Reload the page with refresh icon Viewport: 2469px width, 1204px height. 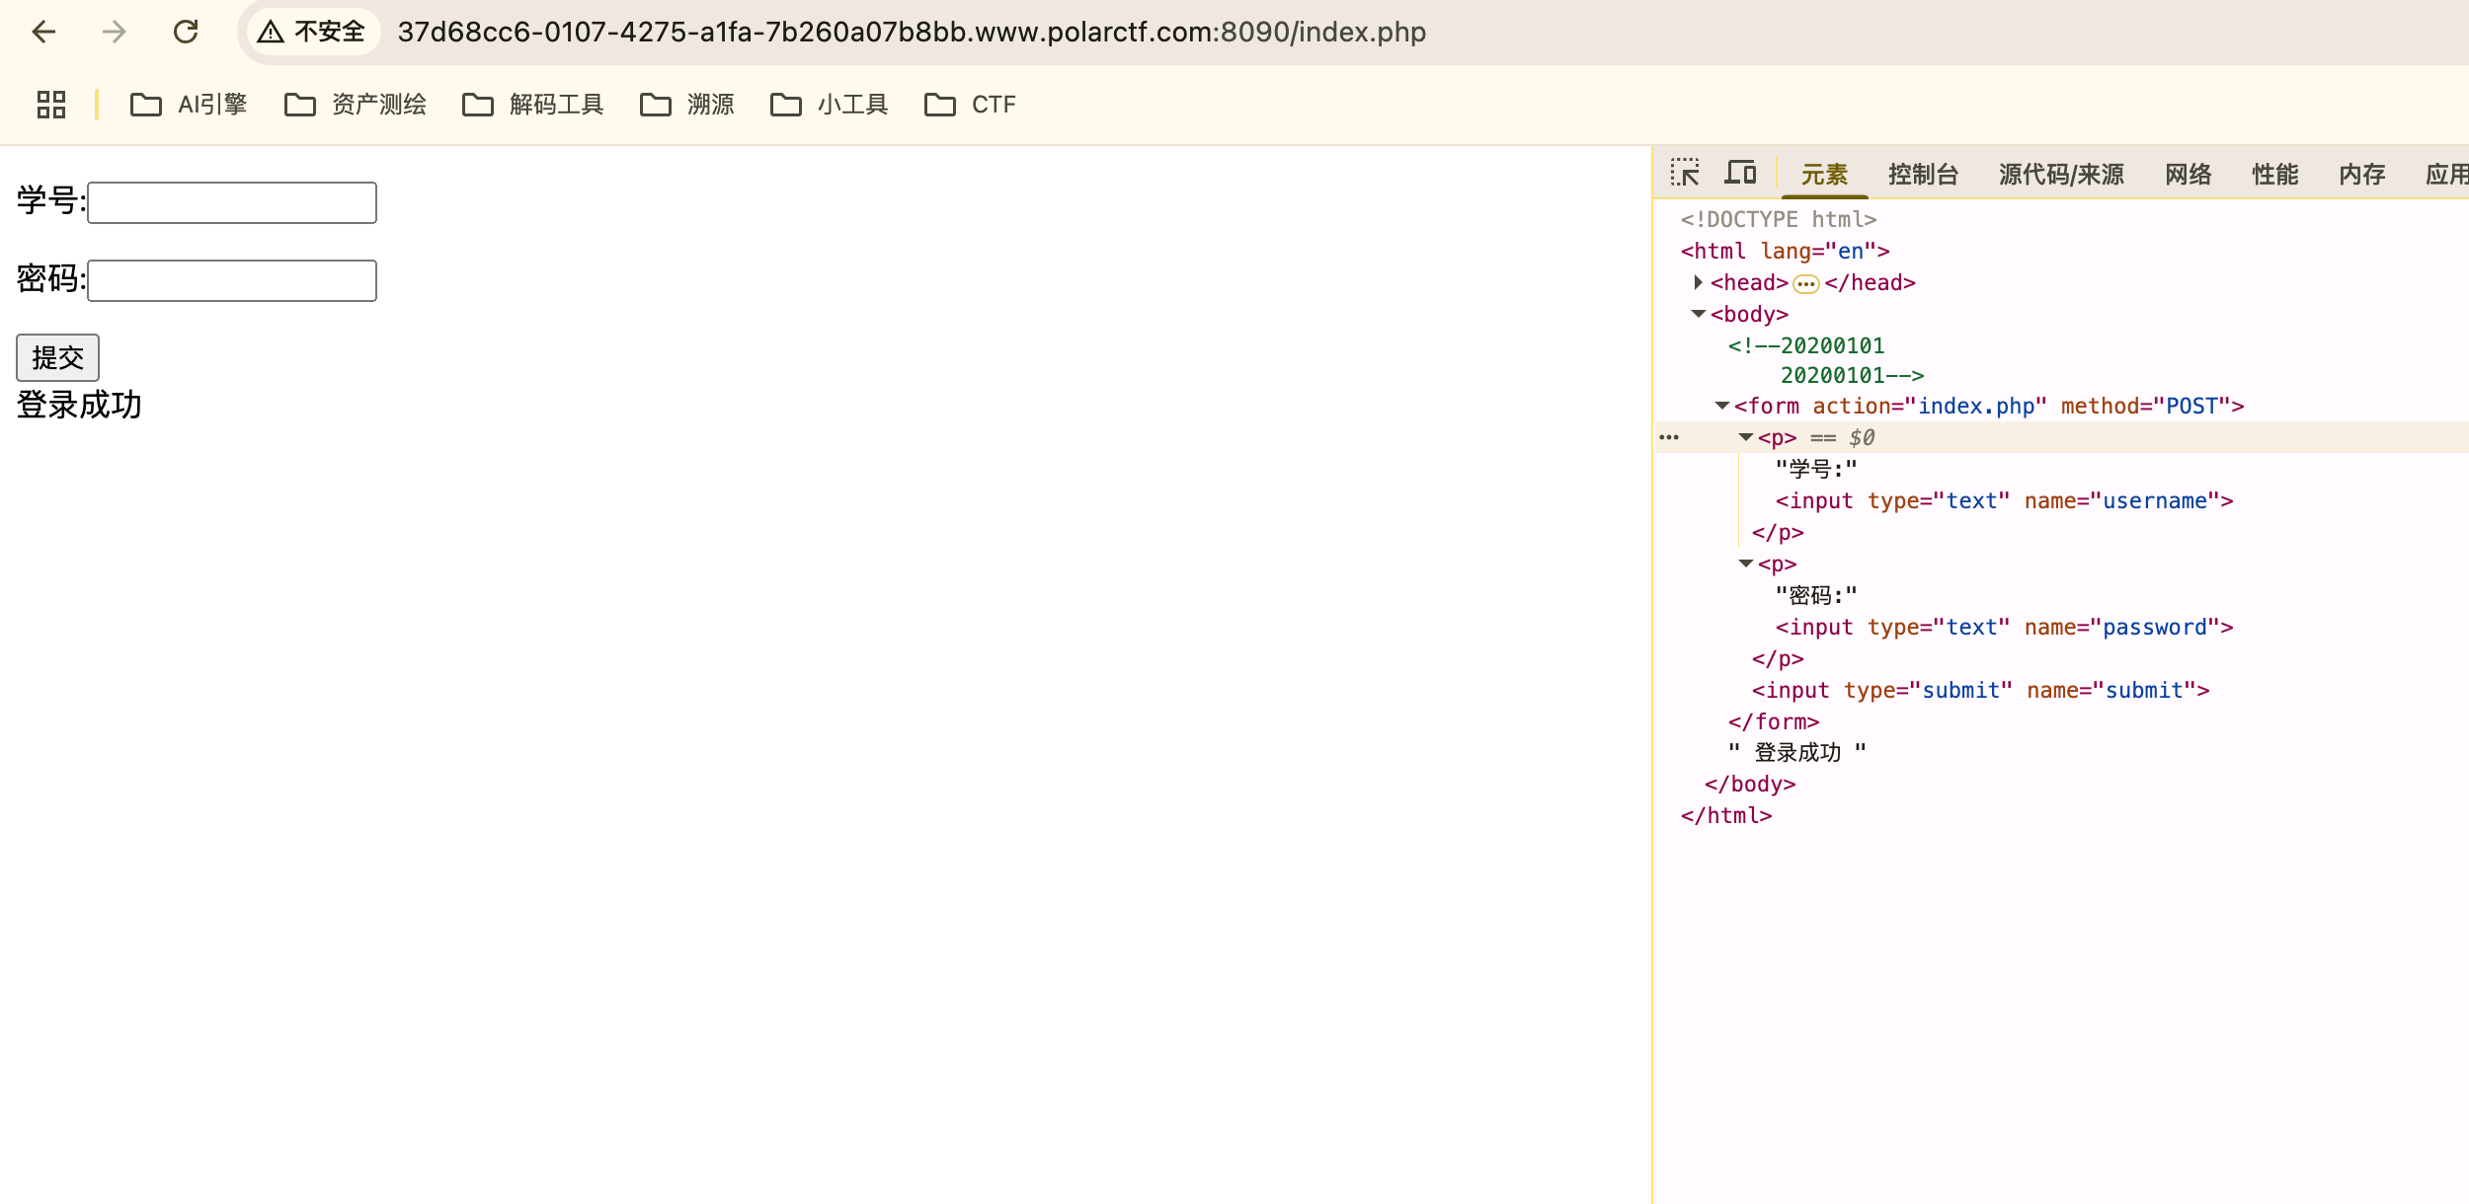point(186,33)
